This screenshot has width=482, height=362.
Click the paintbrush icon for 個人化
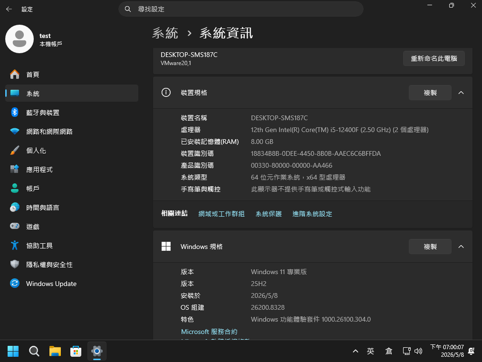click(14, 150)
